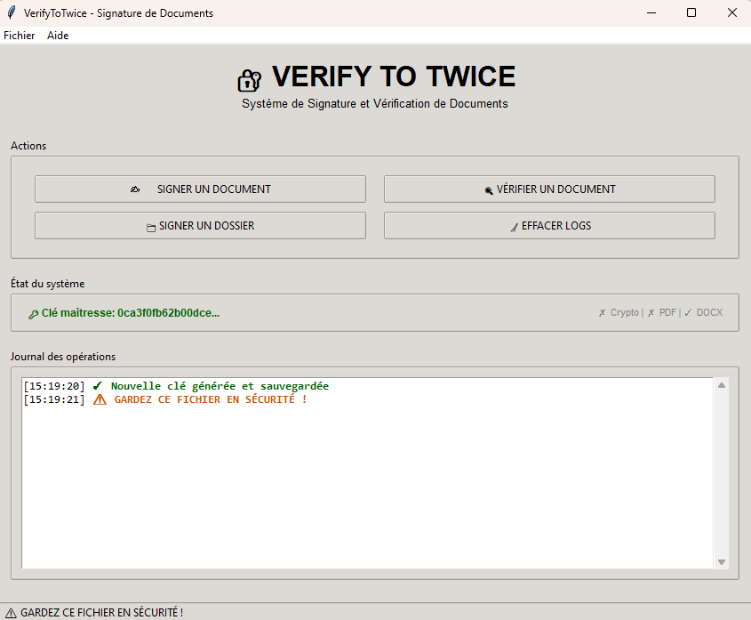Click the PDF status cross mark
Screen dimensions: 751x620
(x=651, y=312)
